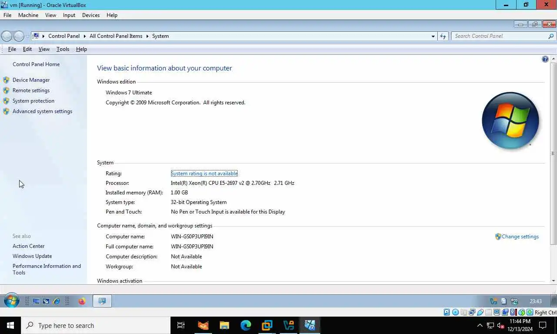Open host notification center icon
557x334 pixels.
543,325
